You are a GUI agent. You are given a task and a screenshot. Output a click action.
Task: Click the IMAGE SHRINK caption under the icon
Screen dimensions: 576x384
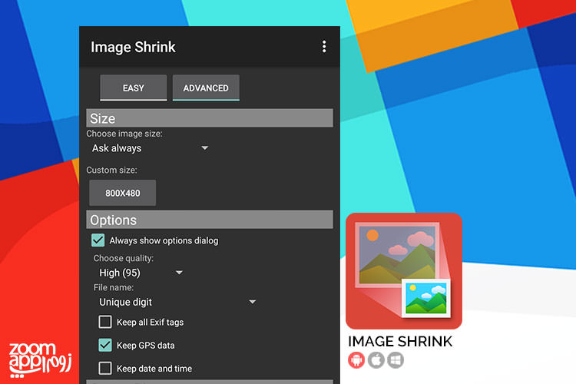pyautogui.click(x=400, y=341)
